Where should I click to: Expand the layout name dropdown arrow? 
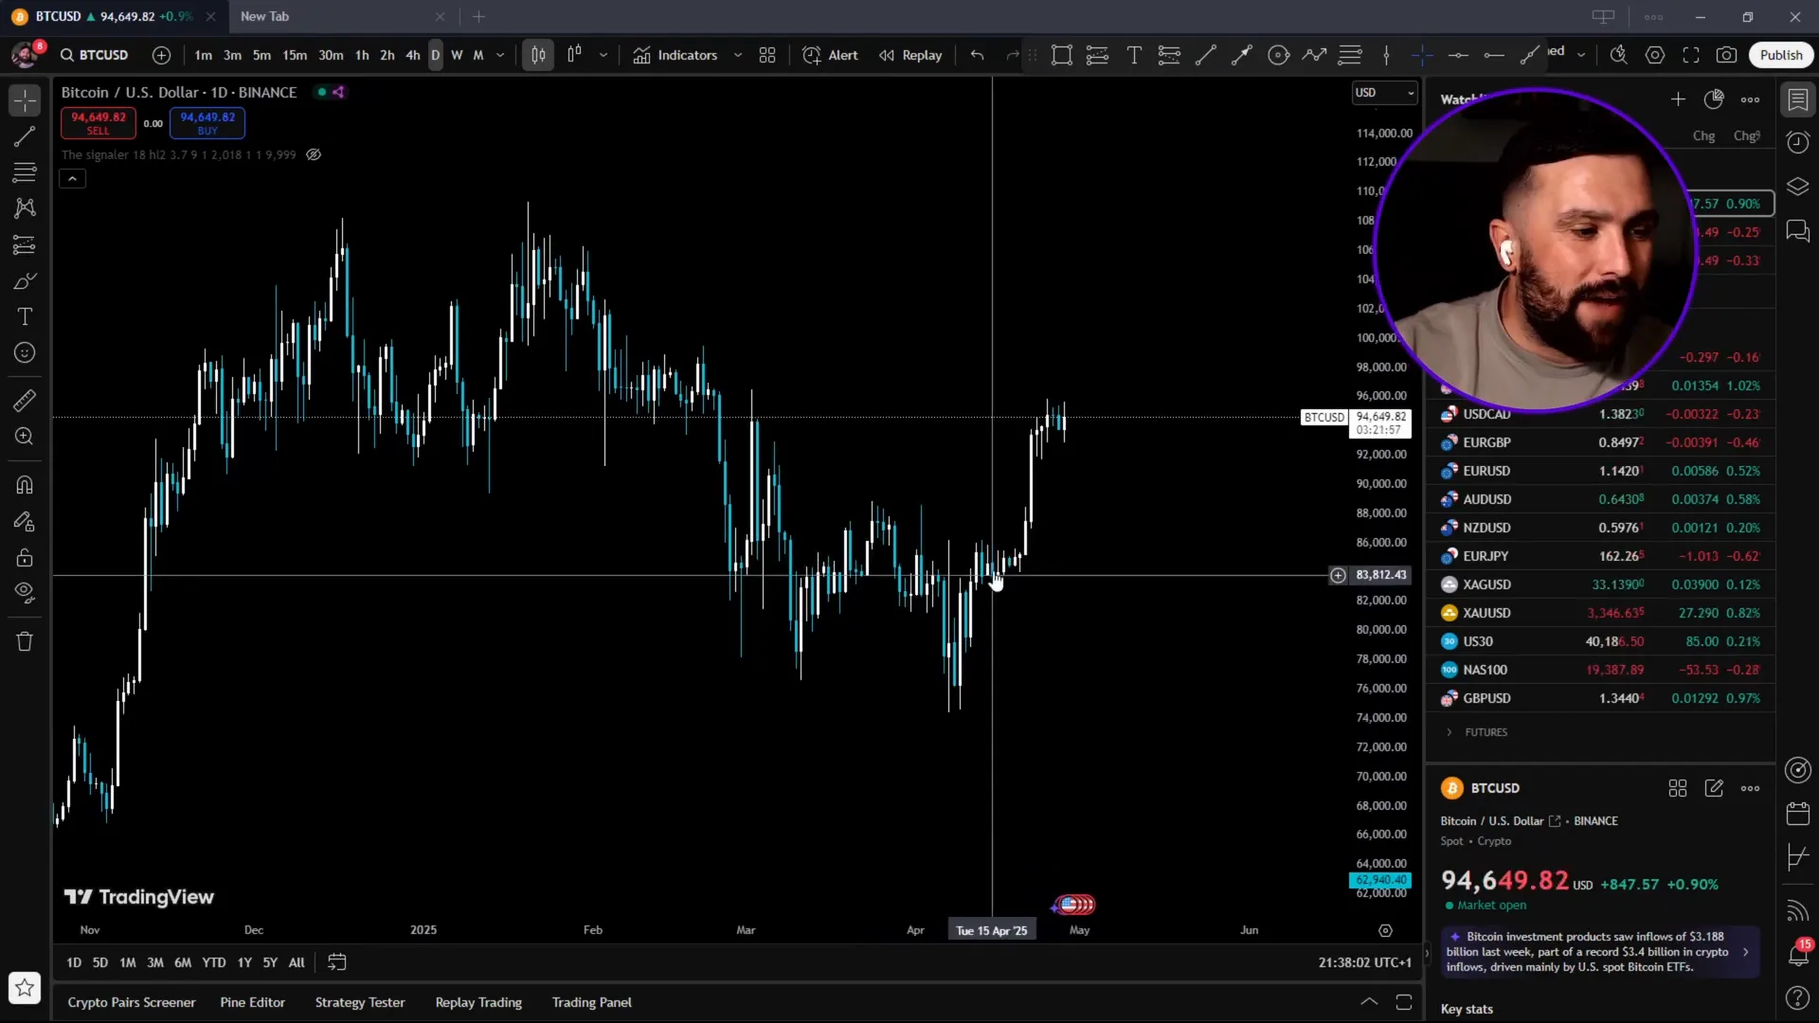(x=1581, y=55)
